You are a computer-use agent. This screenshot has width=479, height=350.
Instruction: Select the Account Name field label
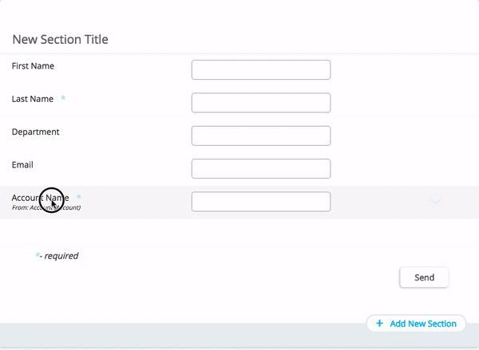pos(40,197)
